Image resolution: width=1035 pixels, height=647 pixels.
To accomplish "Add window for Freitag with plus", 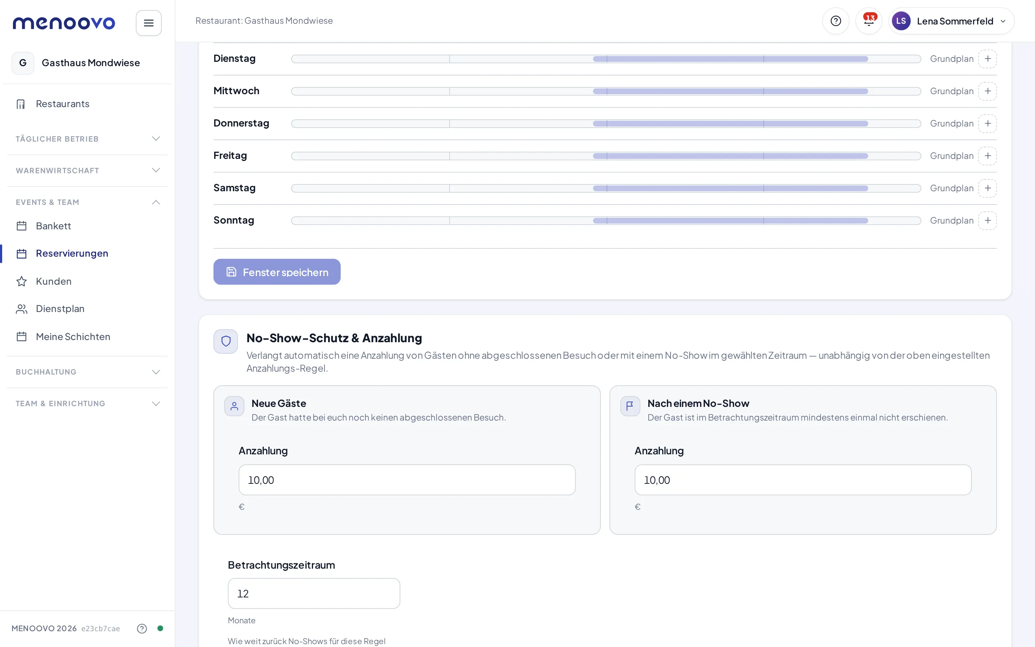I will pos(988,156).
